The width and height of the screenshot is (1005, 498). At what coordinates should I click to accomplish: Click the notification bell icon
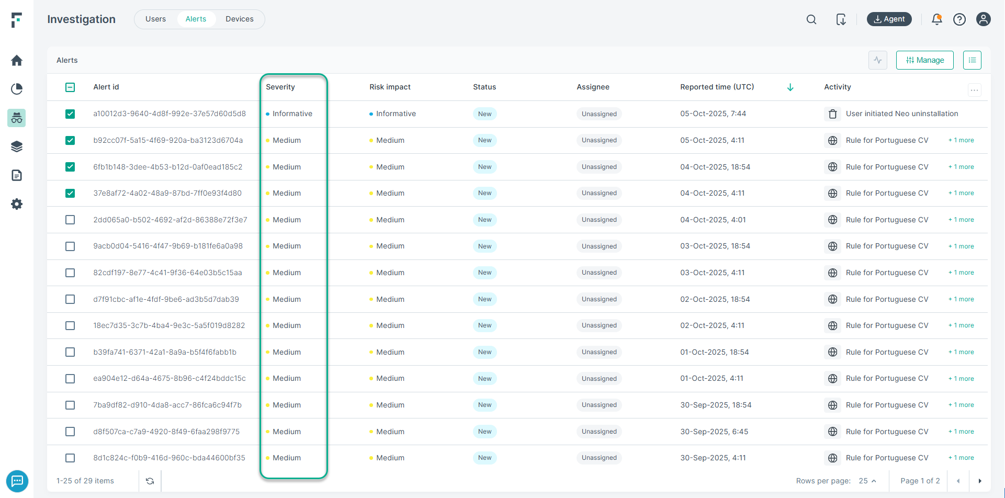(x=936, y=19)
